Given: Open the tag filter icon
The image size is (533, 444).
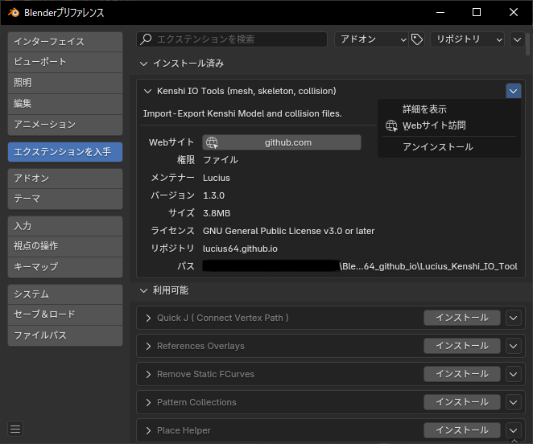Looking at the screenshot, I should [x=417, y=39].
